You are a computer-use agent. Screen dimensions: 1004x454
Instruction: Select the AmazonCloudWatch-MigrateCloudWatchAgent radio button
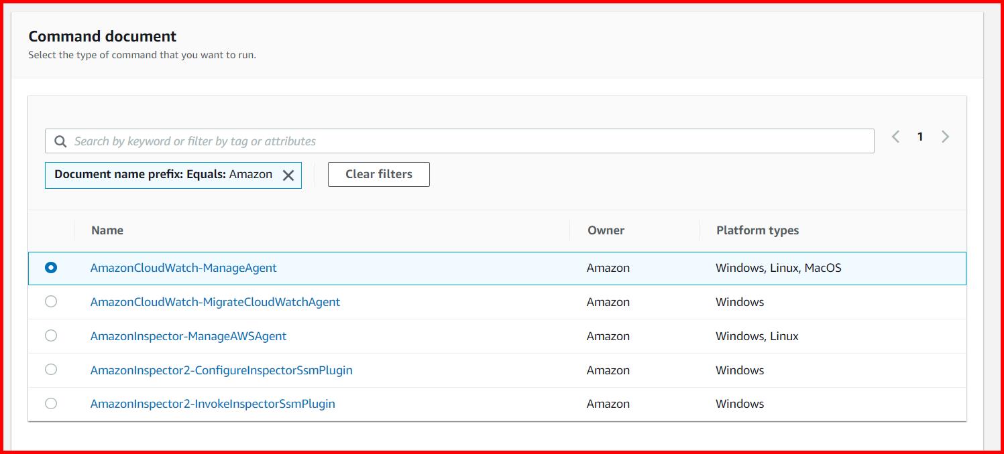pyautogui.click(x=51, y=301)
